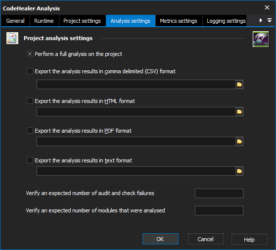Viewport: 276px width, 250px height.
Task: Focus the text export path field
Action: (x=136, y=171)
